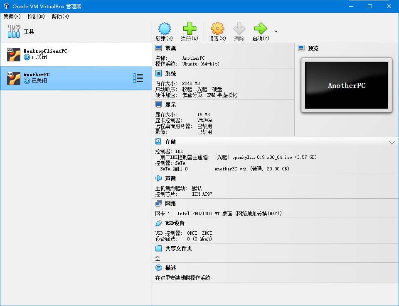Click the 描述 description bubble icon
The image size is (399, 306).
[x=158, y=268]
